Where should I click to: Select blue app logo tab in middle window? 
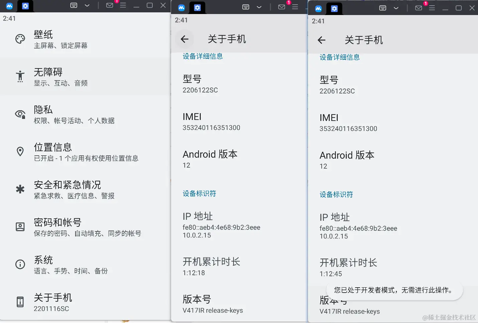pos(181,8)
